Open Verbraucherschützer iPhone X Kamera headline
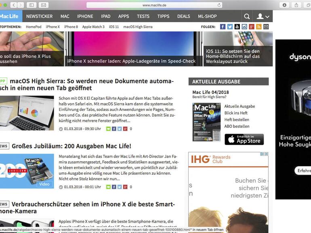The width and height of the screenshot is (311, 233). tap(87, 208)
